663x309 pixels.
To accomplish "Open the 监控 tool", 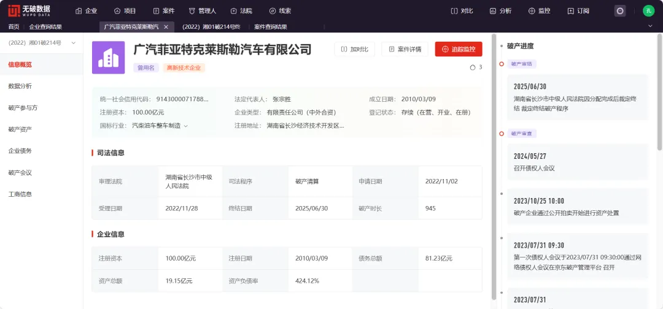I will pos(540,11).
